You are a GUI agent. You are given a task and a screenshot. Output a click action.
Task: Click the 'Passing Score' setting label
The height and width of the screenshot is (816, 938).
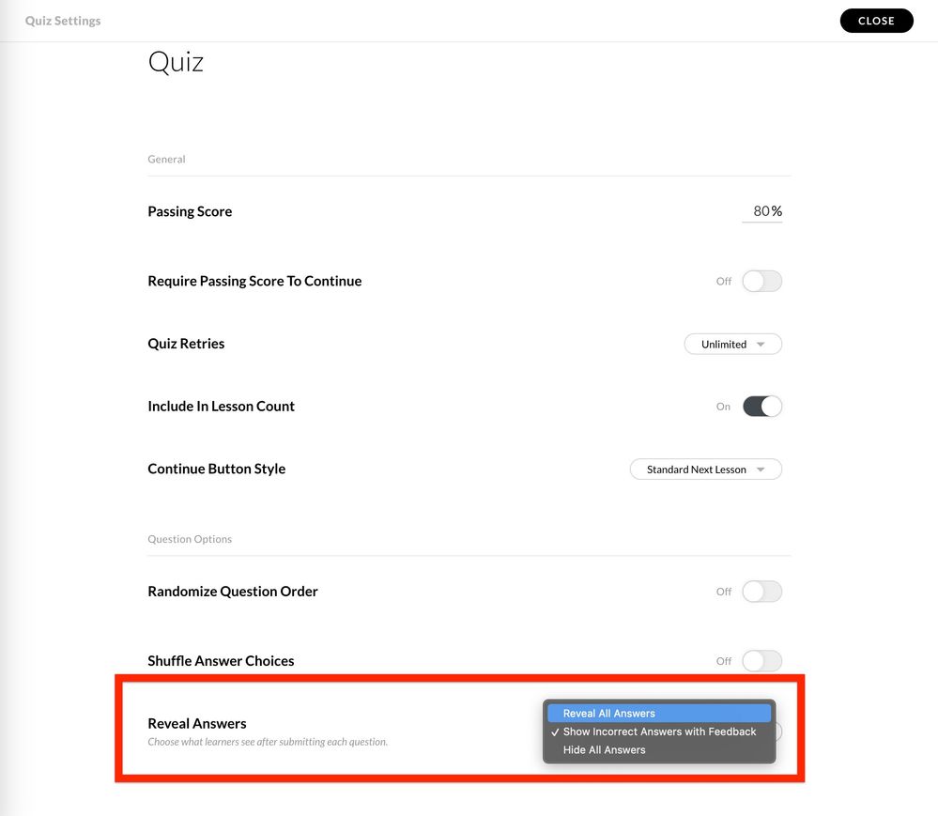pyautogui.click(x=190, y=211)
